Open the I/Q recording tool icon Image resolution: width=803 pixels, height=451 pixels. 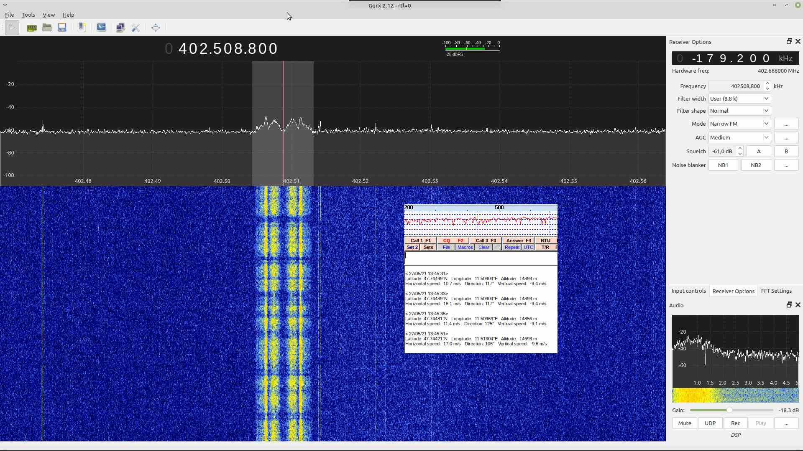[x=101, y=28]
